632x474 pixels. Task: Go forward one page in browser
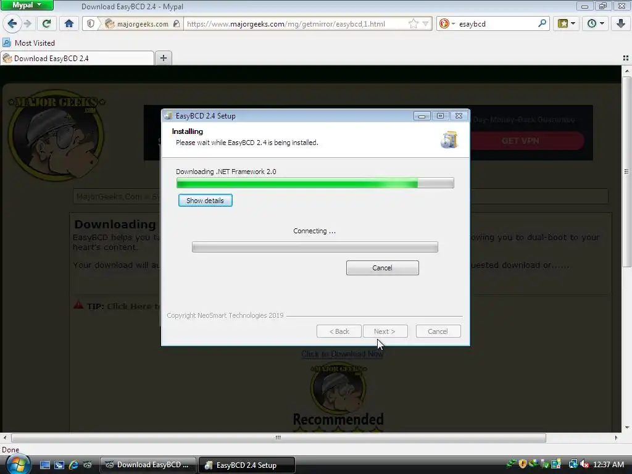[28, 24]
